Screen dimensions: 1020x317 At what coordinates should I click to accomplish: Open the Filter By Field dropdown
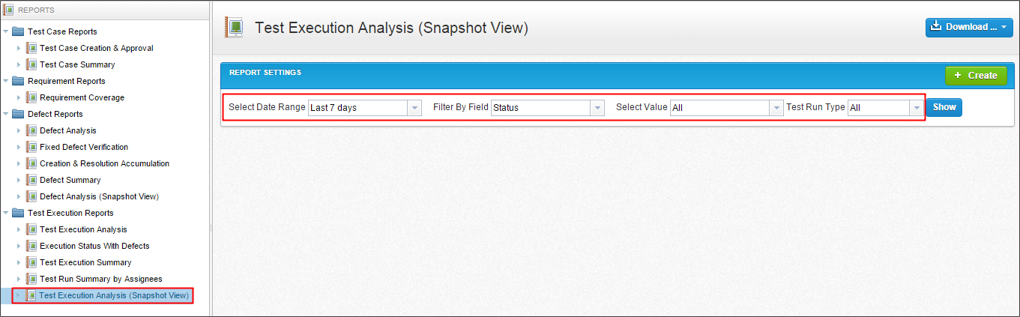[x=597, y=108]
